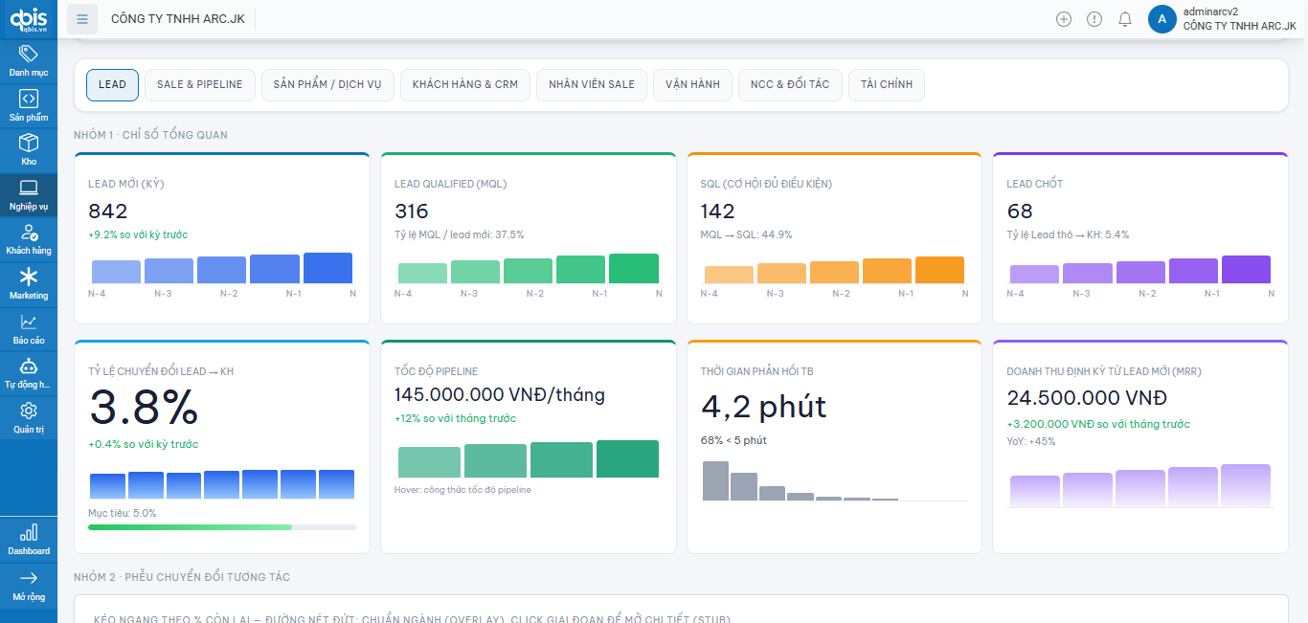Image resolution: width=1308 pixels, height=623 pixels.
Task: Go to Dashboard in the sidebar
Action: coord(29,534)
